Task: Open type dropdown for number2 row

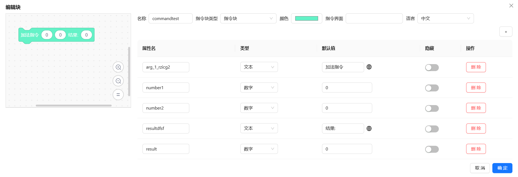Action: click(x=259, y=108)
